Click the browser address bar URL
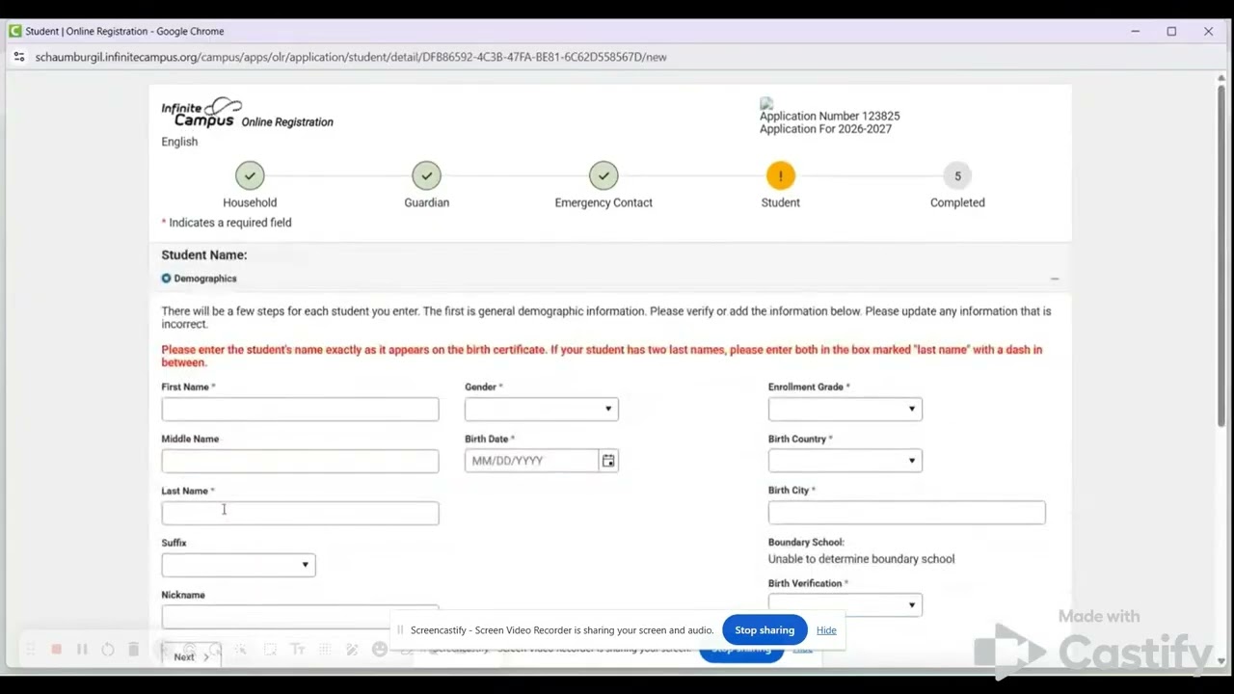The height and width of the screenshot is (694, 1234). coord(351,57)
